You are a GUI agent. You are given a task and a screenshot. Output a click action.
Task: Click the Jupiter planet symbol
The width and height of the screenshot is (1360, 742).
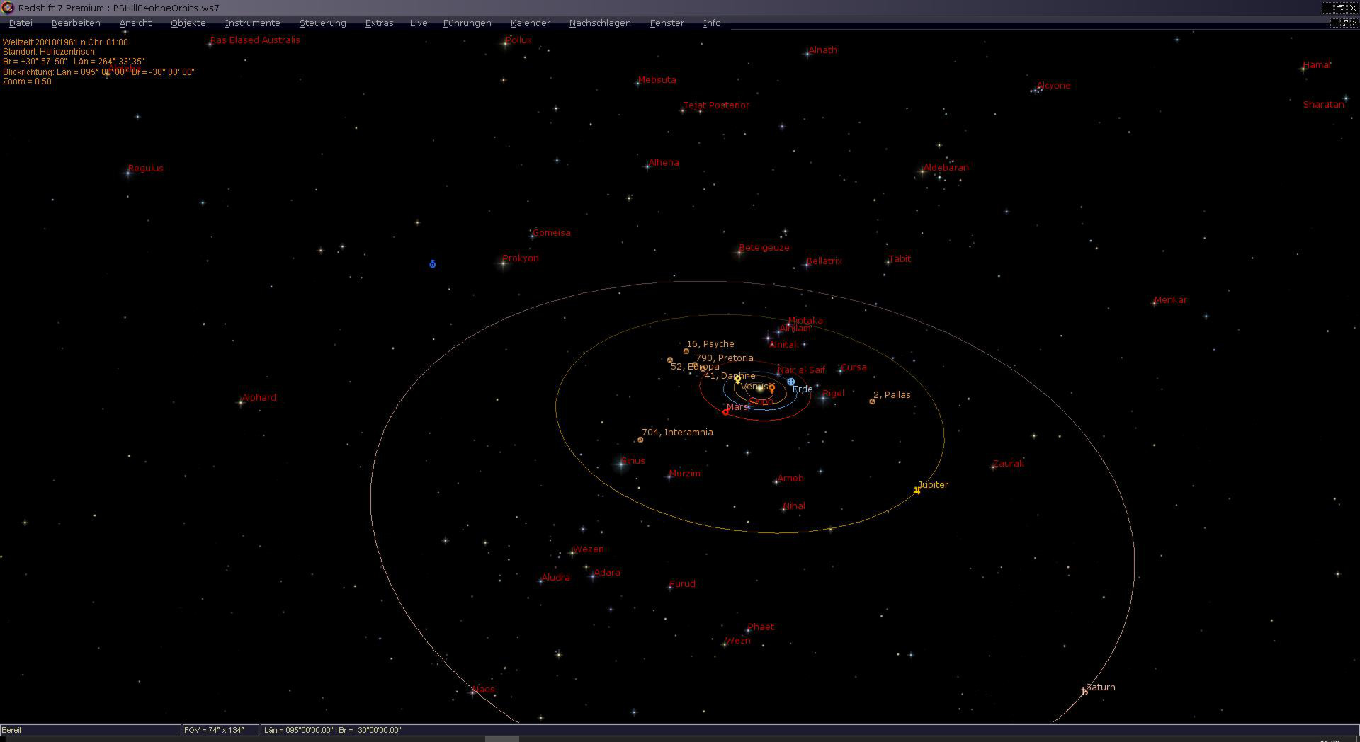[x=917, y=490]
